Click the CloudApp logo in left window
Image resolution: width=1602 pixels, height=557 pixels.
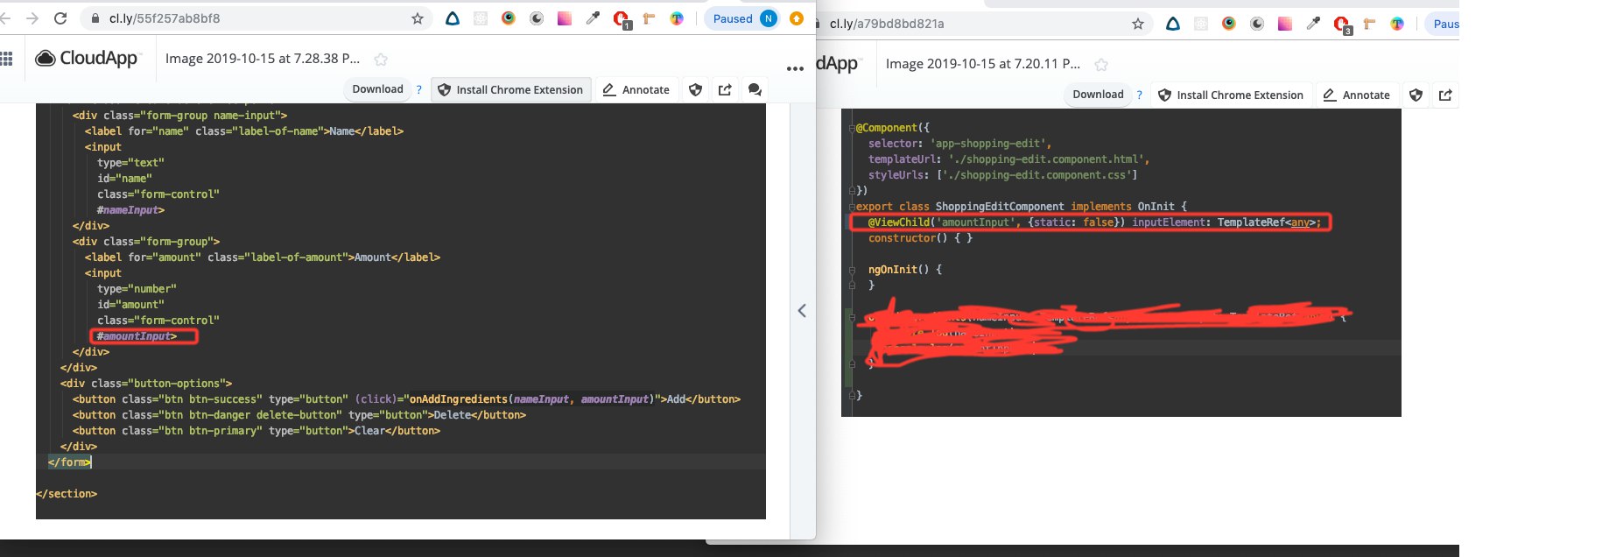pyautogui.click(x=87, y=59)
